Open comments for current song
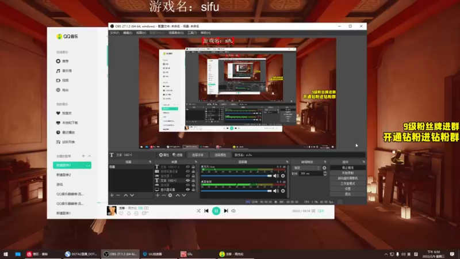 pyautogui.click(x=145, y=214)
